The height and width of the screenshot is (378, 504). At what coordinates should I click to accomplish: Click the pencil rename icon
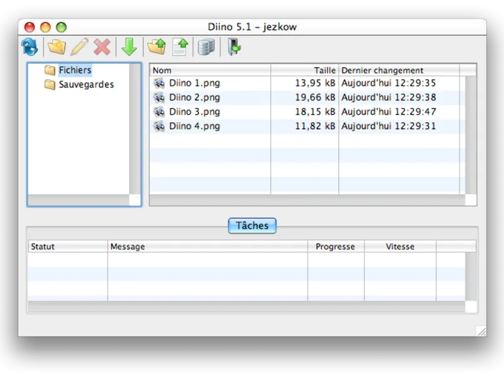click(x=79, y=47)
